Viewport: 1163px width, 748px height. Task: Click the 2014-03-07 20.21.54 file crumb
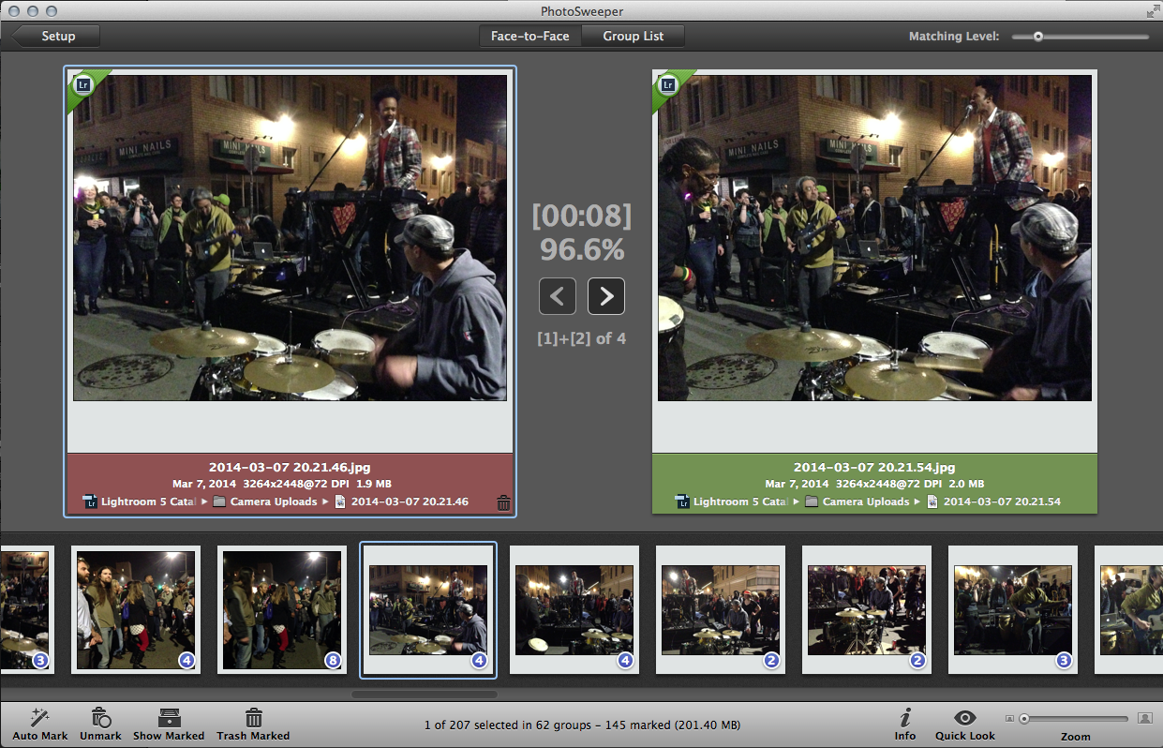pos(993,501)
